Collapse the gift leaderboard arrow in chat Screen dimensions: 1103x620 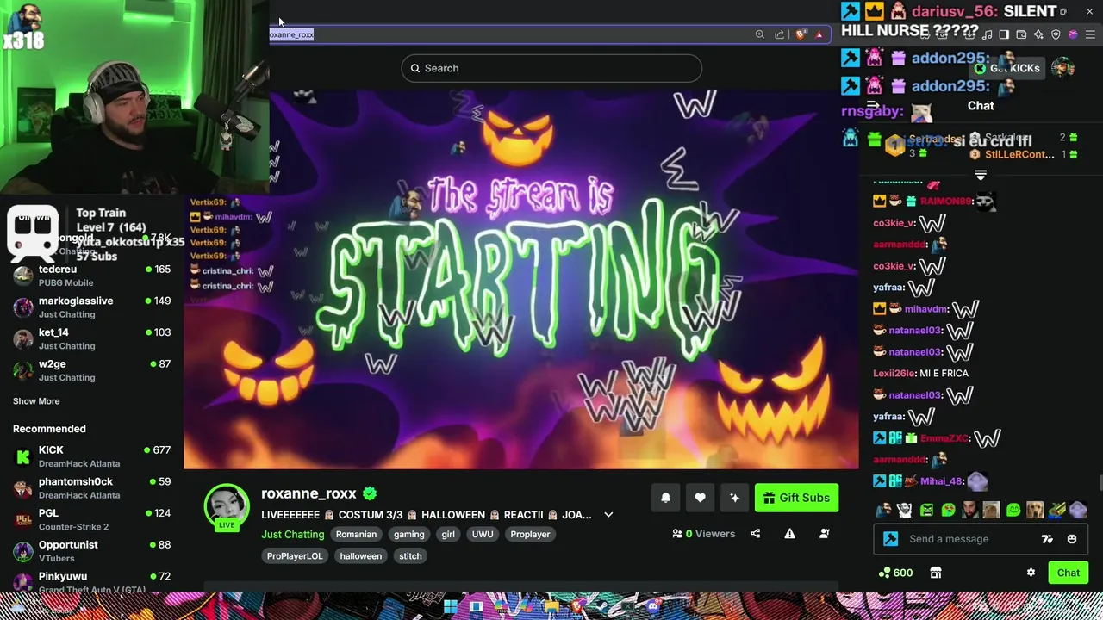[981, 175]
